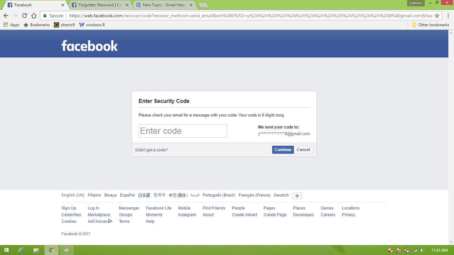Screen dimensions: 454x255
Task: Open Internet Explorer from taskbar
Action: point(21,250)
